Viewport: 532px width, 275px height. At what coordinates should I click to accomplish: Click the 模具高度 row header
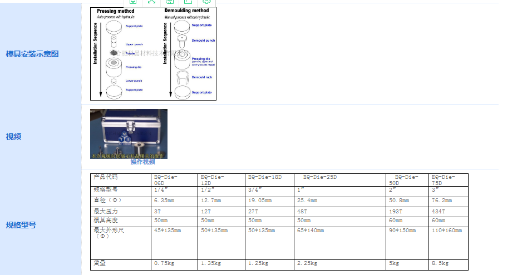pos(120,222)
